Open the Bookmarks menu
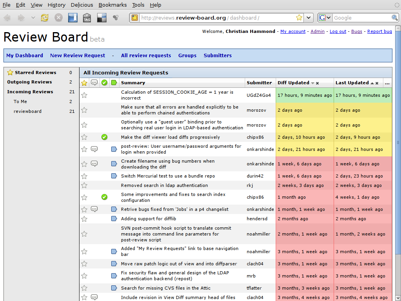This screenshot has width=401, height=301. tap(112, 5)
